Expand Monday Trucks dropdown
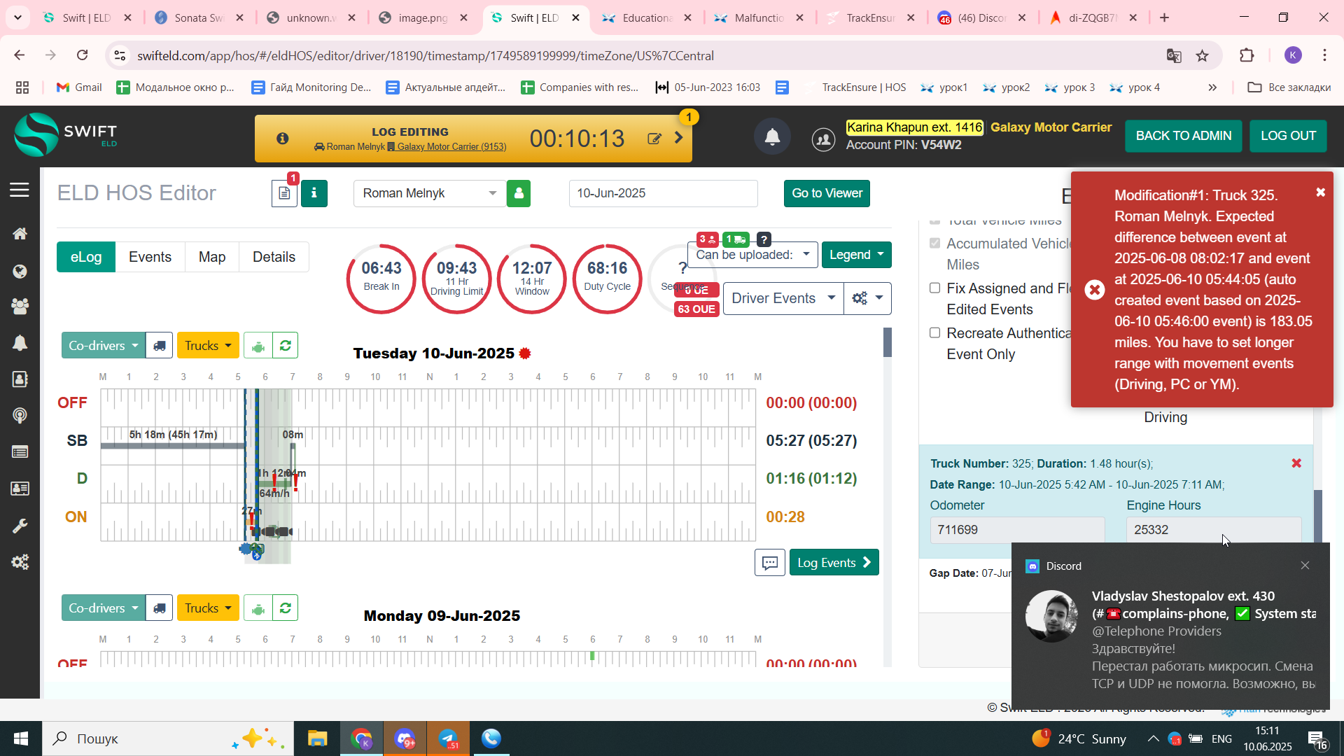The width and height of the screenshot is (1344, 756). click(x=208, y=608)
